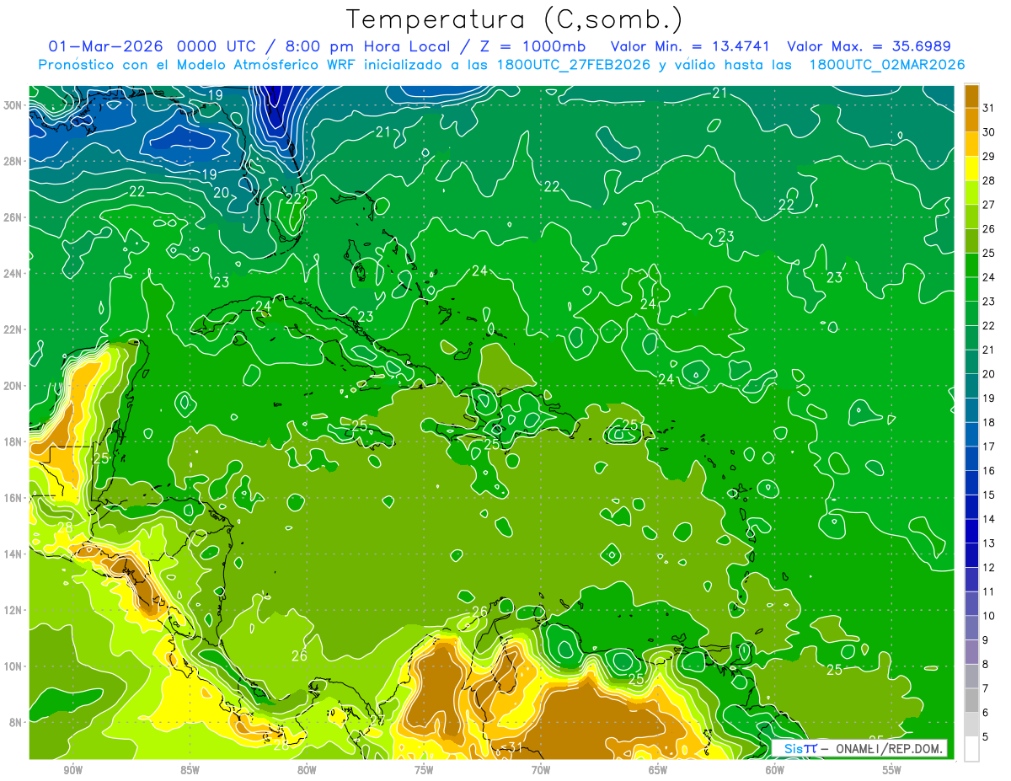Click the '18N' latitude axis label

(x=13, y=441)
